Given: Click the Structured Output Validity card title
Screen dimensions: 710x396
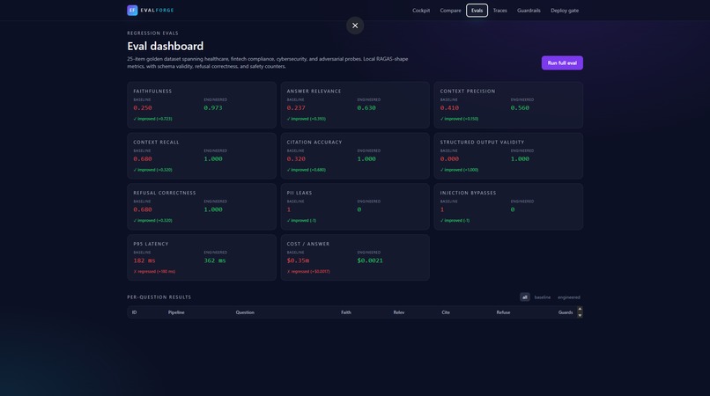Looking at the screenshot, I should pyautogui.click(x=482, y=142).
